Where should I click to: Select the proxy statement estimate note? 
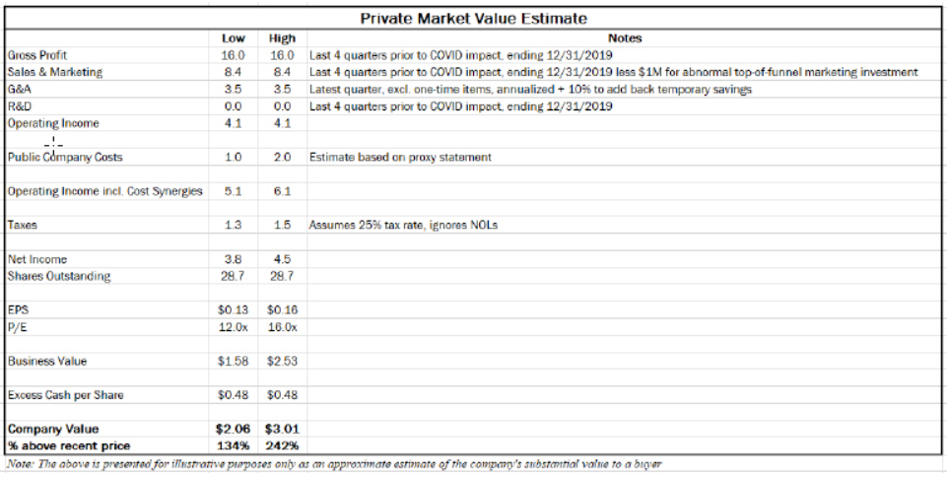click(x=400, y=158)
